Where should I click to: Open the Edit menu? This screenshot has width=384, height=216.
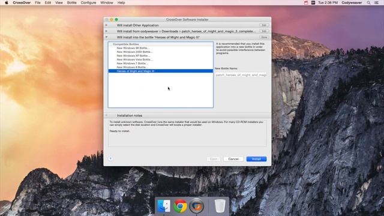click(x=48, y=2)
